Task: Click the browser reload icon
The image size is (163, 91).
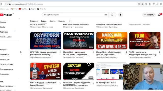Action: [x=1, y=4]
